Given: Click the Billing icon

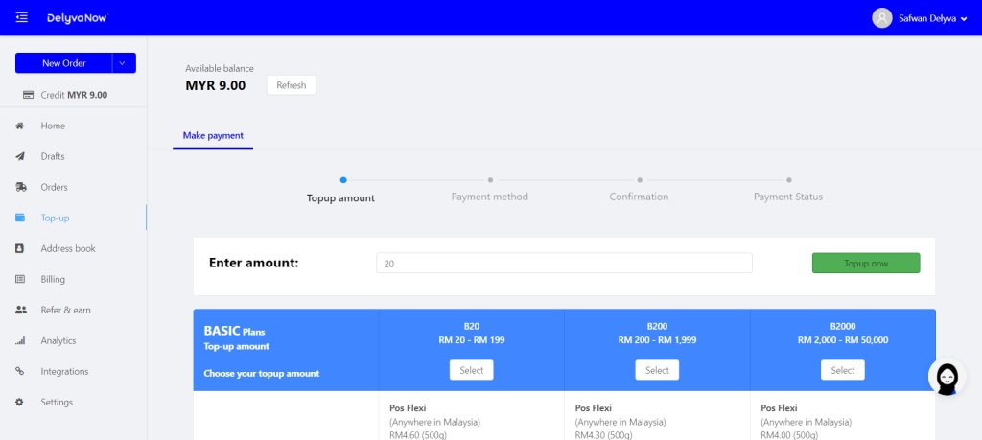Looking at the screenshot, I should [x=20, y=279].
